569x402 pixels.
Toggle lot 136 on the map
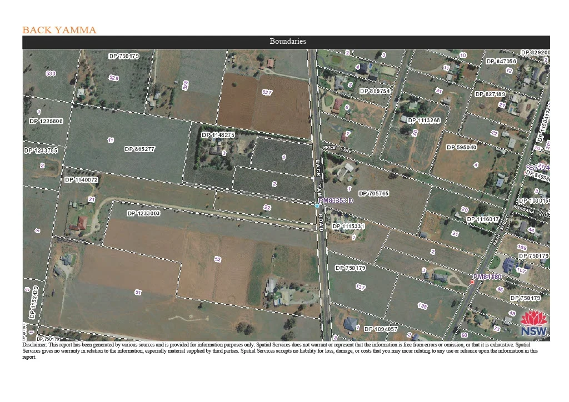422,305
